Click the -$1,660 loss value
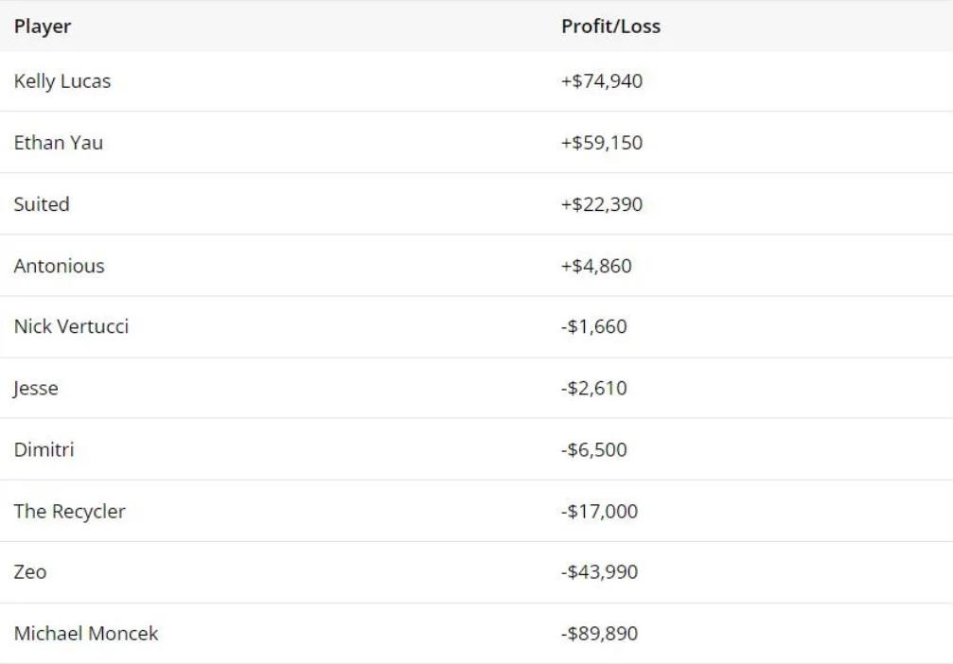Screen dimensions: 953x664 click(594, 327)
